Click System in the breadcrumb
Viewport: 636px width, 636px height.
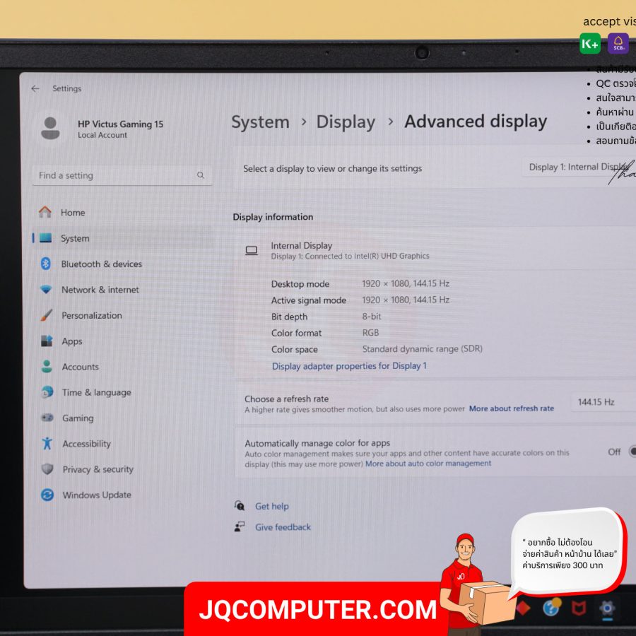[260, 122]
